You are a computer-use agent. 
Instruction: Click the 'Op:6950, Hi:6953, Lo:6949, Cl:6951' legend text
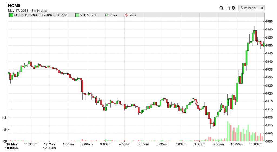pyautogui.click(x=41, y=15)
